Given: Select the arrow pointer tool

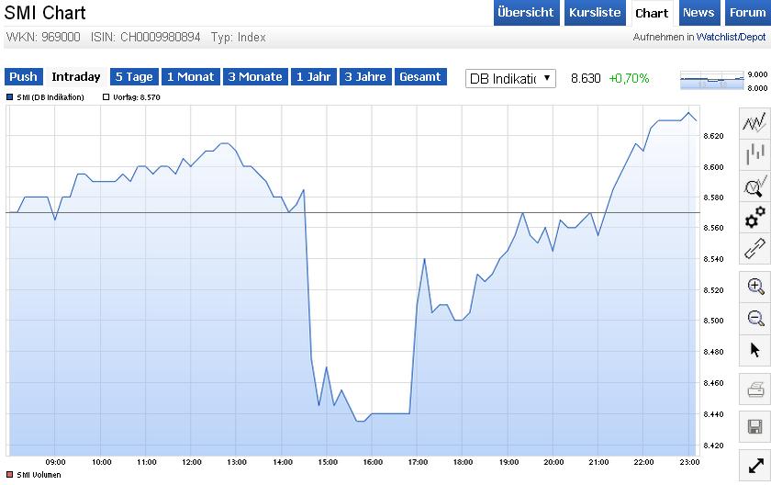Looking at the screenshot, I should click(x=754, y=350).
